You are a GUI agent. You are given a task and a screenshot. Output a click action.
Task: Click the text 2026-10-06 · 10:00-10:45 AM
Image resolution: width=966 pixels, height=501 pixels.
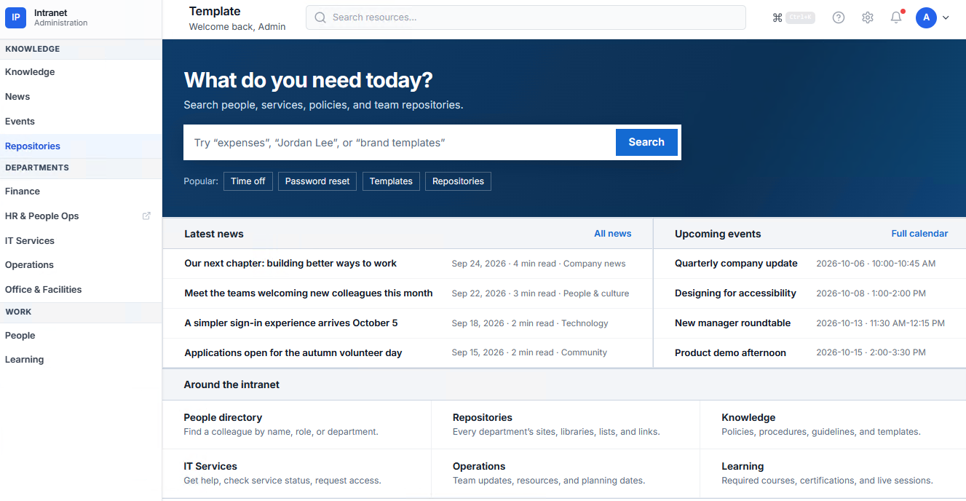876,264
